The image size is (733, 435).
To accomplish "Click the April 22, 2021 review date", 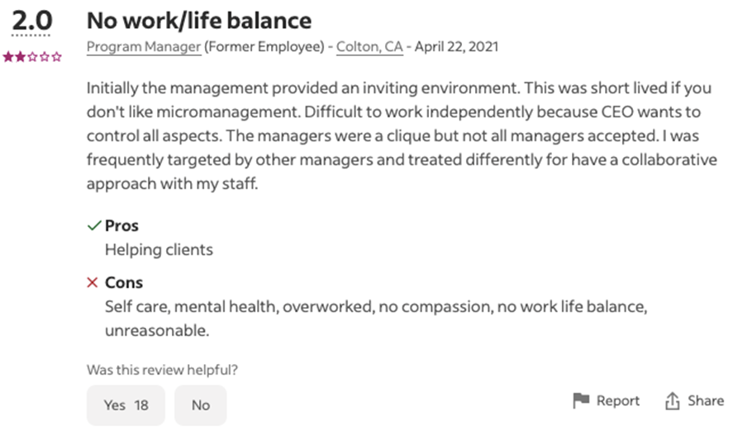I will click(x=456, y=47).
